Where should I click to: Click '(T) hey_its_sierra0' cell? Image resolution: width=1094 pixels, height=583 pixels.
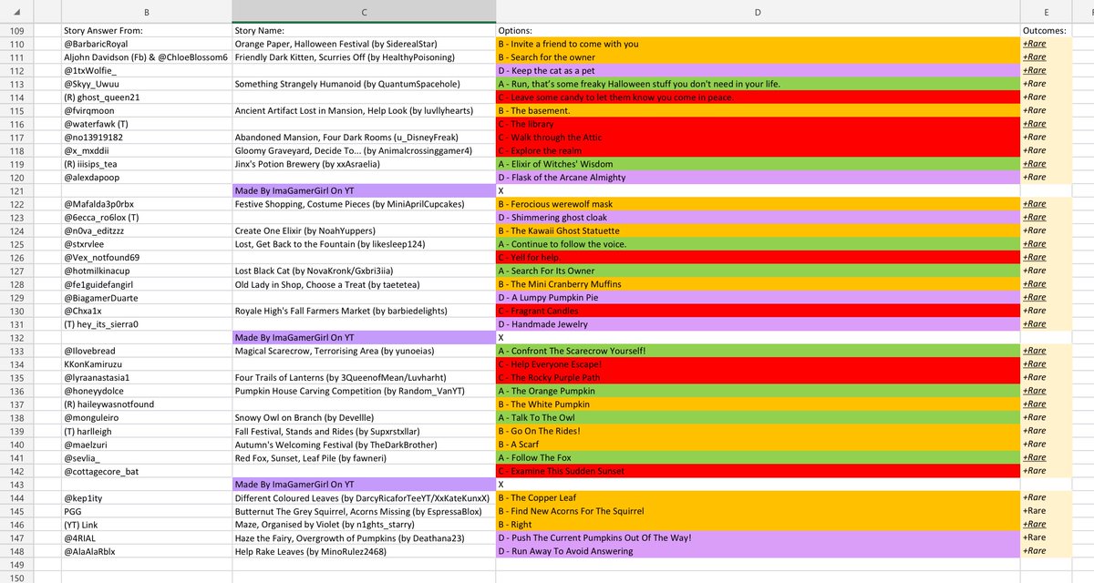pyautogui.click(x=146, y=323)
